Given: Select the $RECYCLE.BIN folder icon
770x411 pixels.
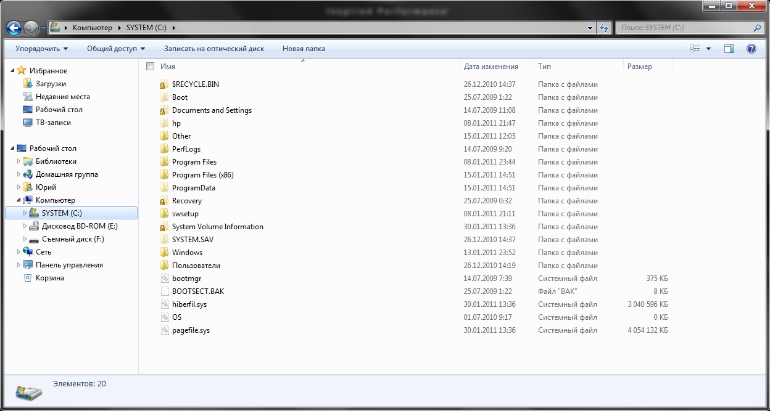Looking at the screenshot, I should click(164, 84).
